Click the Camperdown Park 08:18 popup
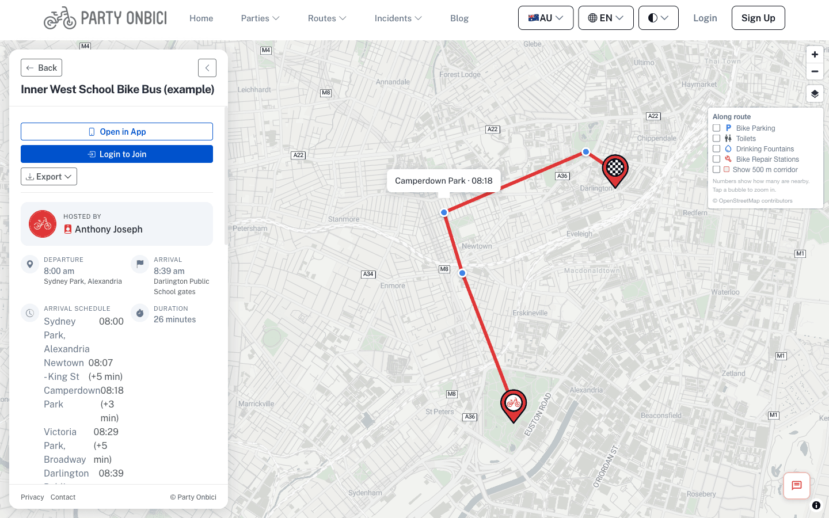Screen dimensions: 829x518 point(444,181)
